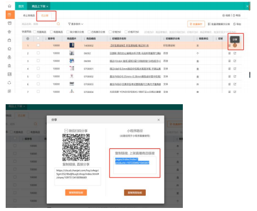Open the product name link in row 0700001

pos(135,69)
